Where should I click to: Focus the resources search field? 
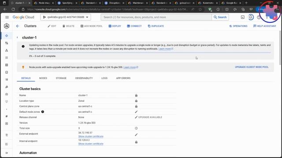pyautogui.click(x=156, y=17)
